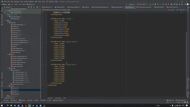Viewport: 190px width, 107px height.
Task: Collapse the ic_launcher mipmap group
Action: click(x=9, y=70)
